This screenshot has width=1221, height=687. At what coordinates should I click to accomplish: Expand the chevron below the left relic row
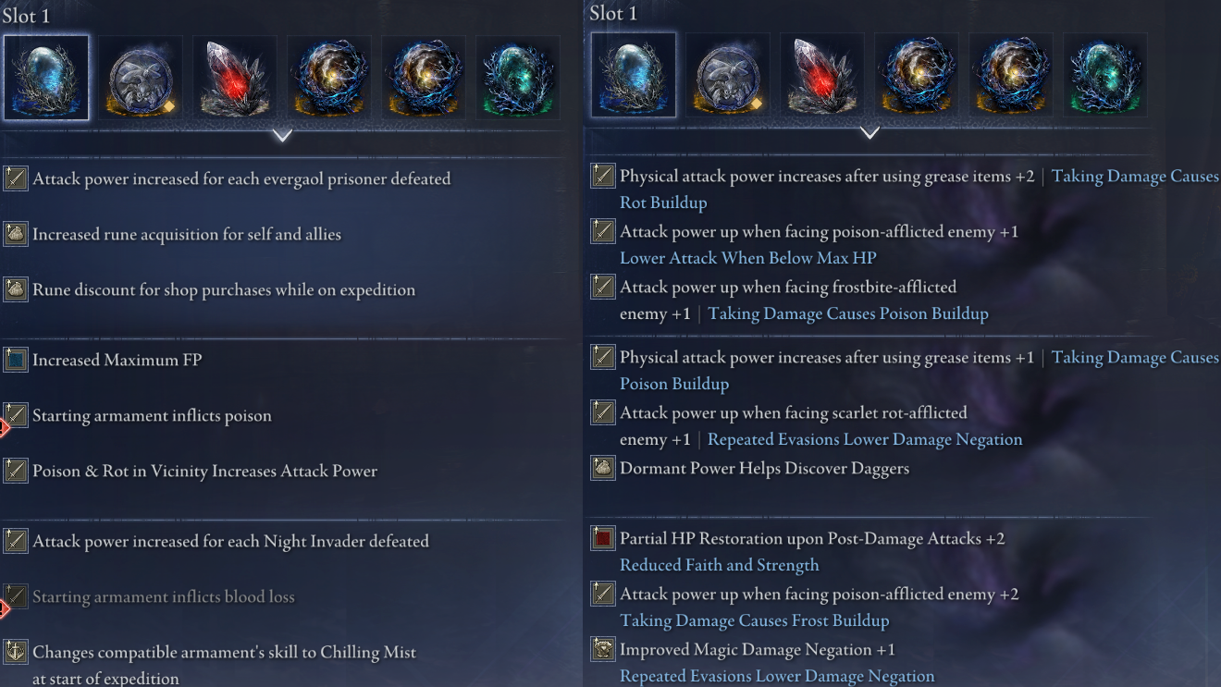[x=283, y=135]
